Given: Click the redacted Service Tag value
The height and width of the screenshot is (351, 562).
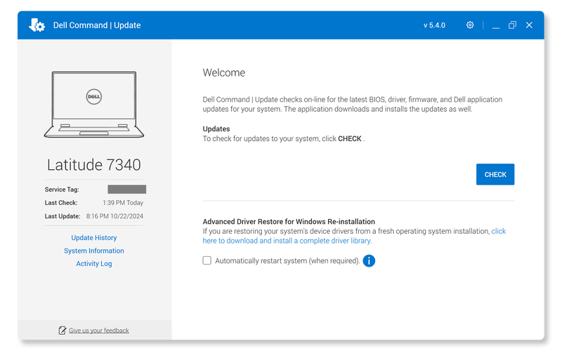Looking at the screenshot, I should pos(126,190).
